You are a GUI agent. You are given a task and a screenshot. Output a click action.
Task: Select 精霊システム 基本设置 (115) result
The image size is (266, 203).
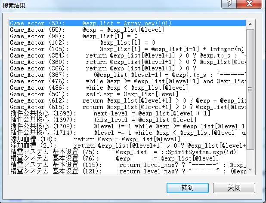pyautogui.click(x=127, y=165)
